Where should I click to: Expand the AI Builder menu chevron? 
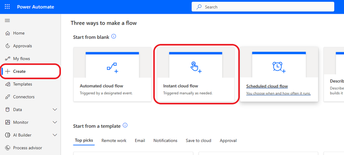tap(55, 135)
